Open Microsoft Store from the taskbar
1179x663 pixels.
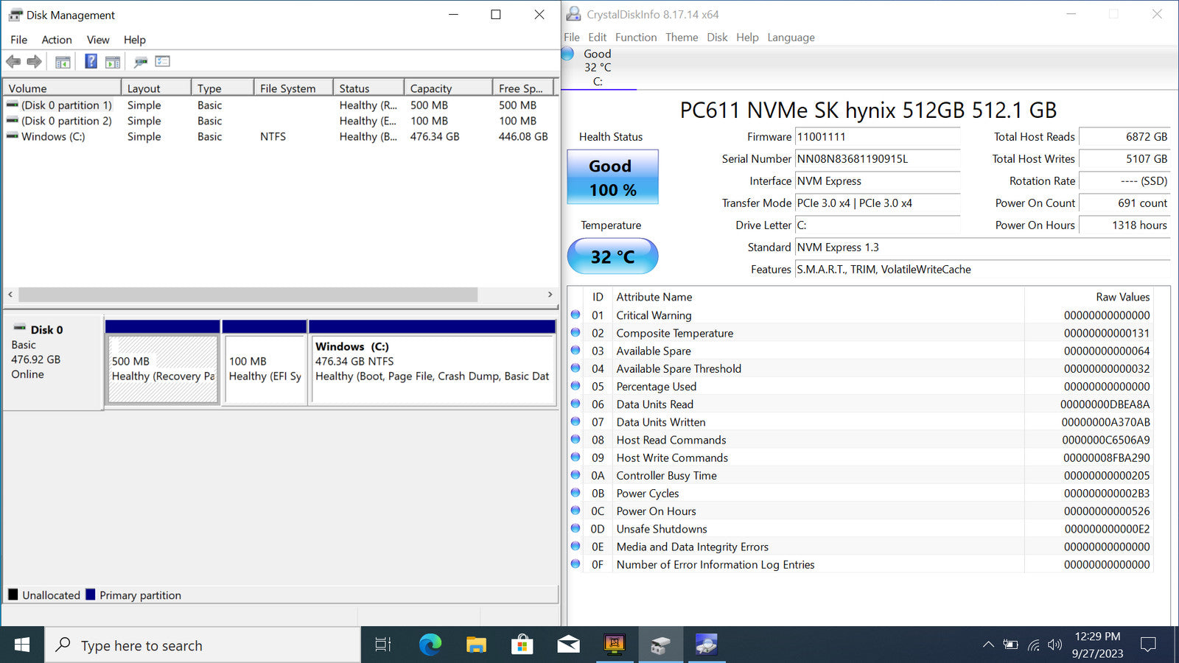point(522,645)
